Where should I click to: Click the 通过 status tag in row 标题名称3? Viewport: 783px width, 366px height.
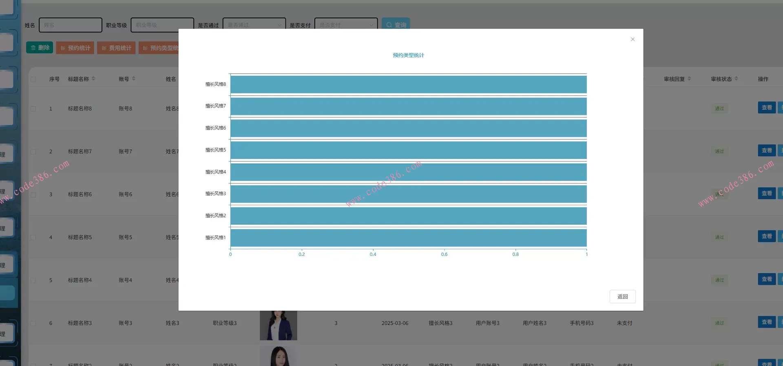[x=719, y=323]
